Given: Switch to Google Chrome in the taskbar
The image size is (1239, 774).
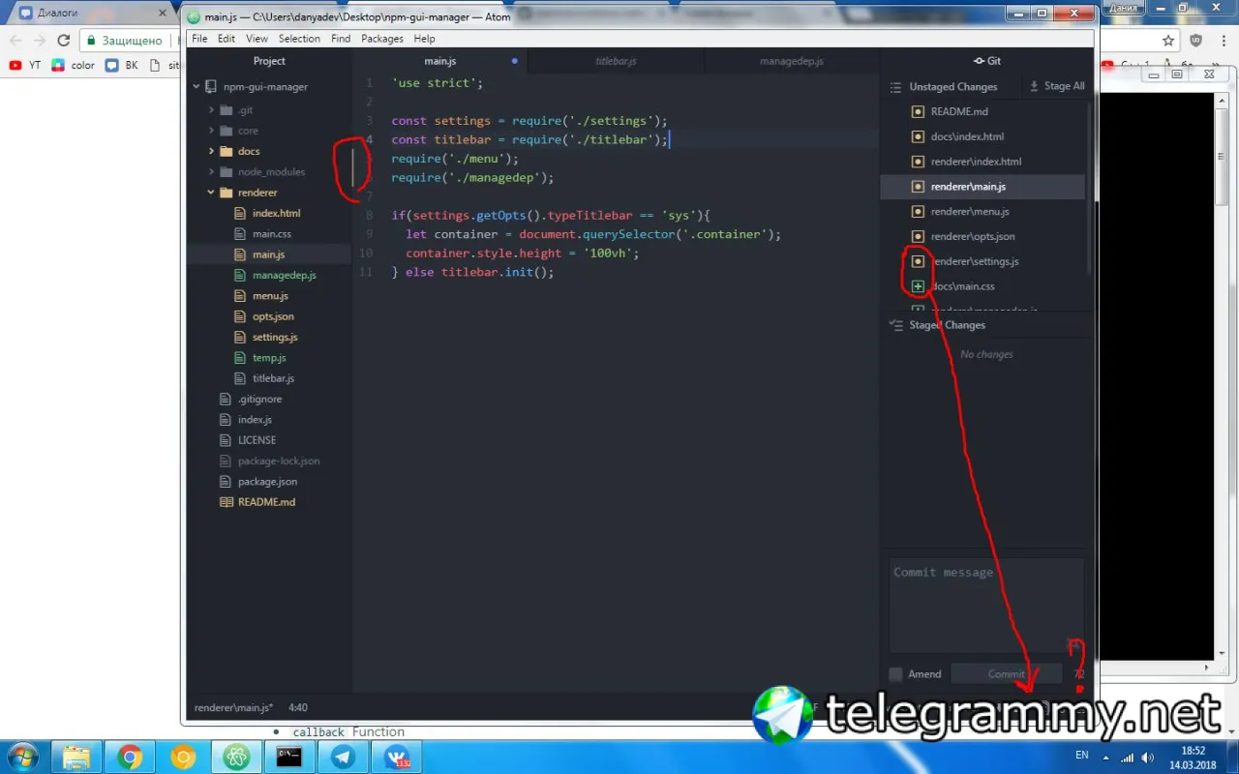Looking at the screenshot, I should [129, 757].
